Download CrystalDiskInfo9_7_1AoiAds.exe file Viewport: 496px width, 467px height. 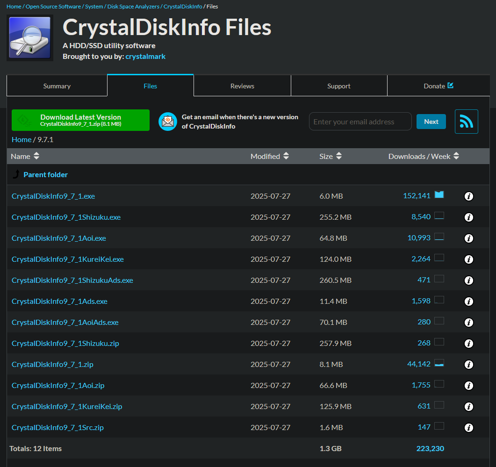[65, 323]
